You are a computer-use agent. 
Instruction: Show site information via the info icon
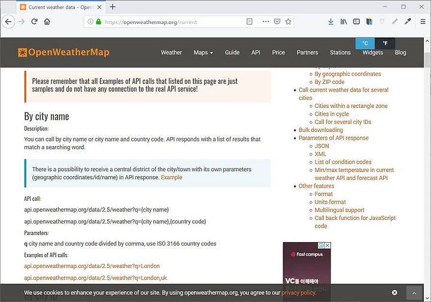point(90,22)
